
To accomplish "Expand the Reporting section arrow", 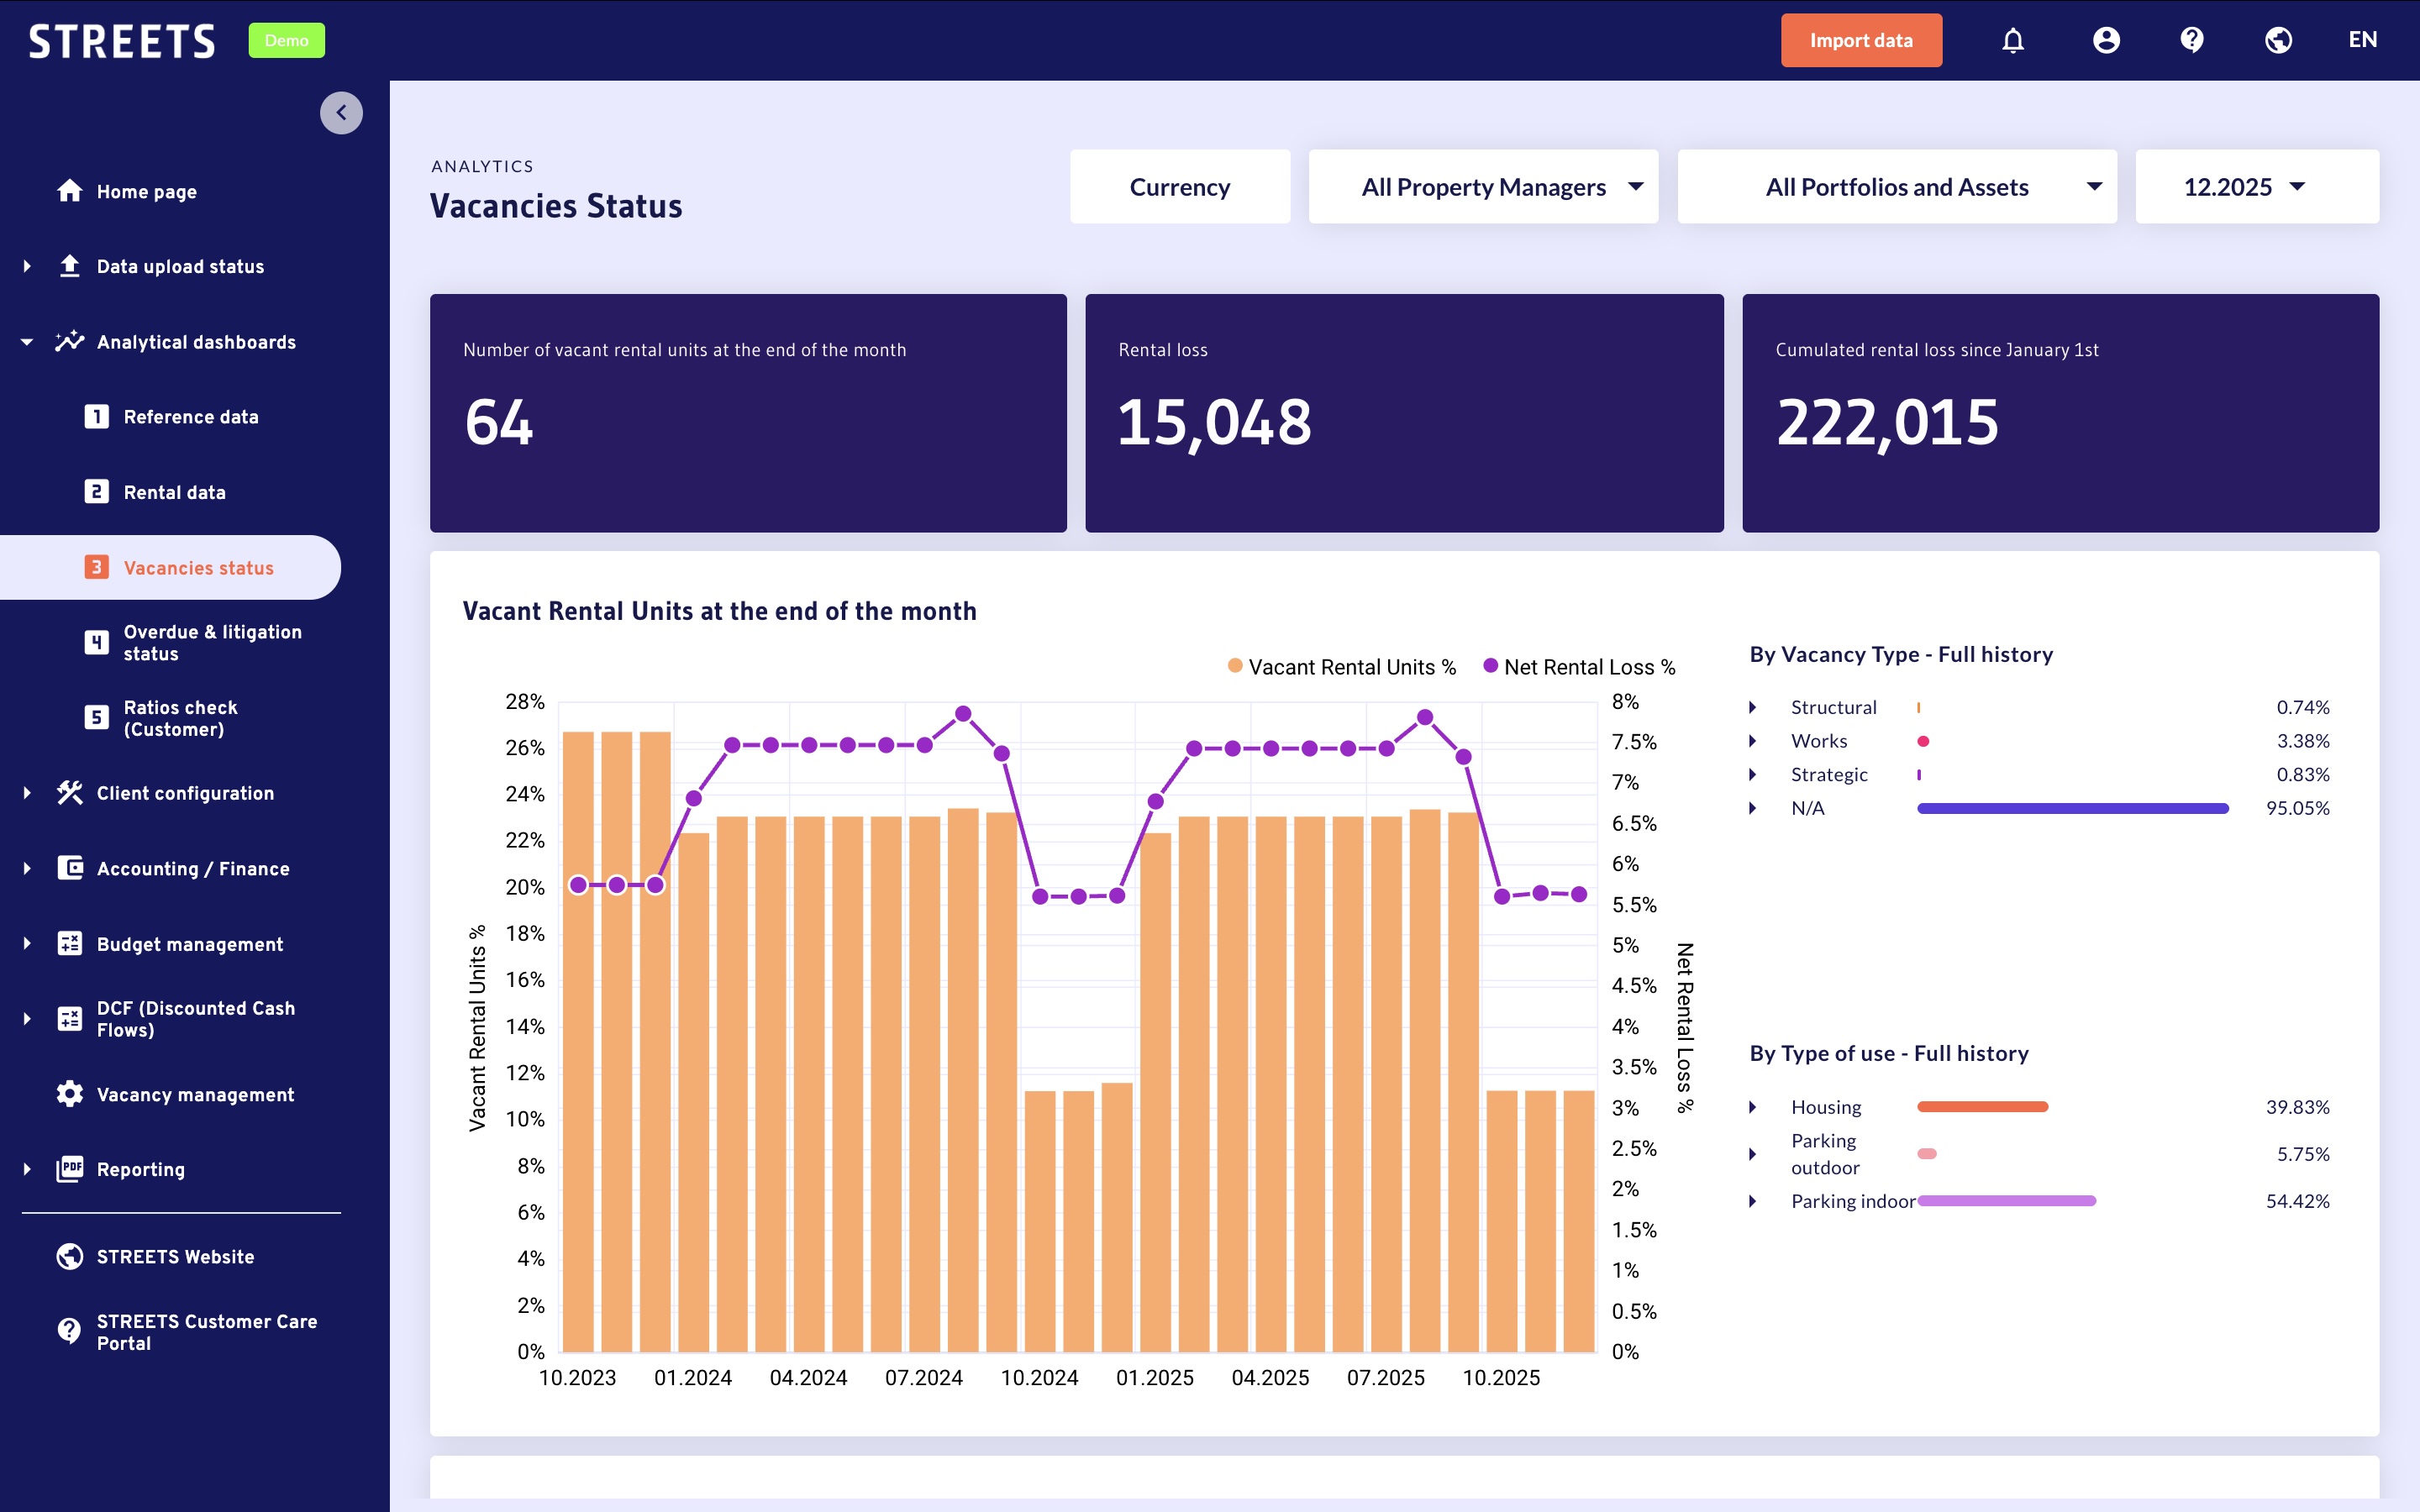I will coord(28,1169).
